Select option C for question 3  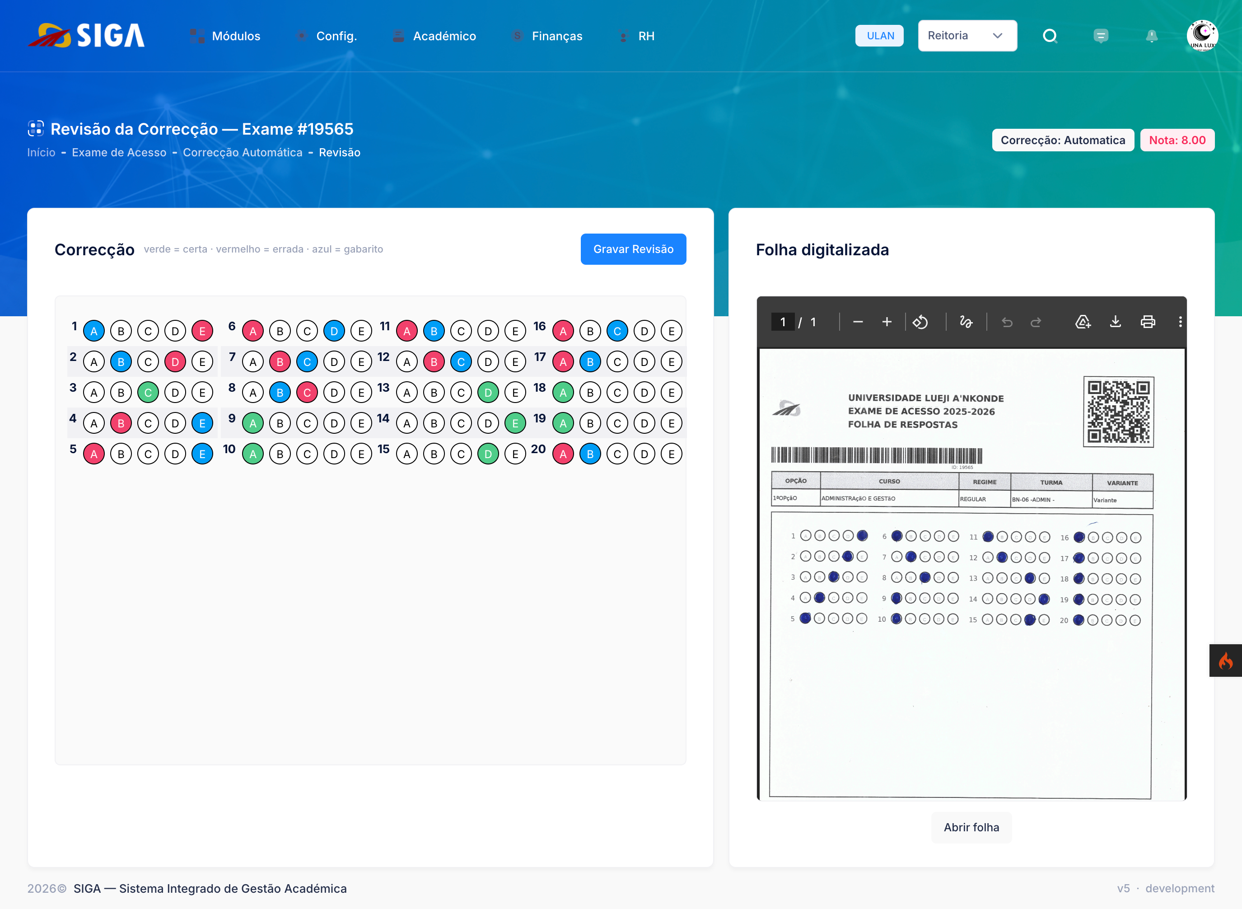[148, 393]
